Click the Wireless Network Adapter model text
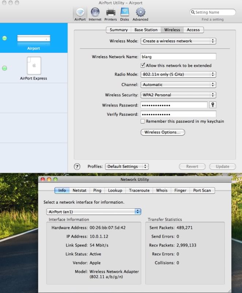 coord(114,274)
